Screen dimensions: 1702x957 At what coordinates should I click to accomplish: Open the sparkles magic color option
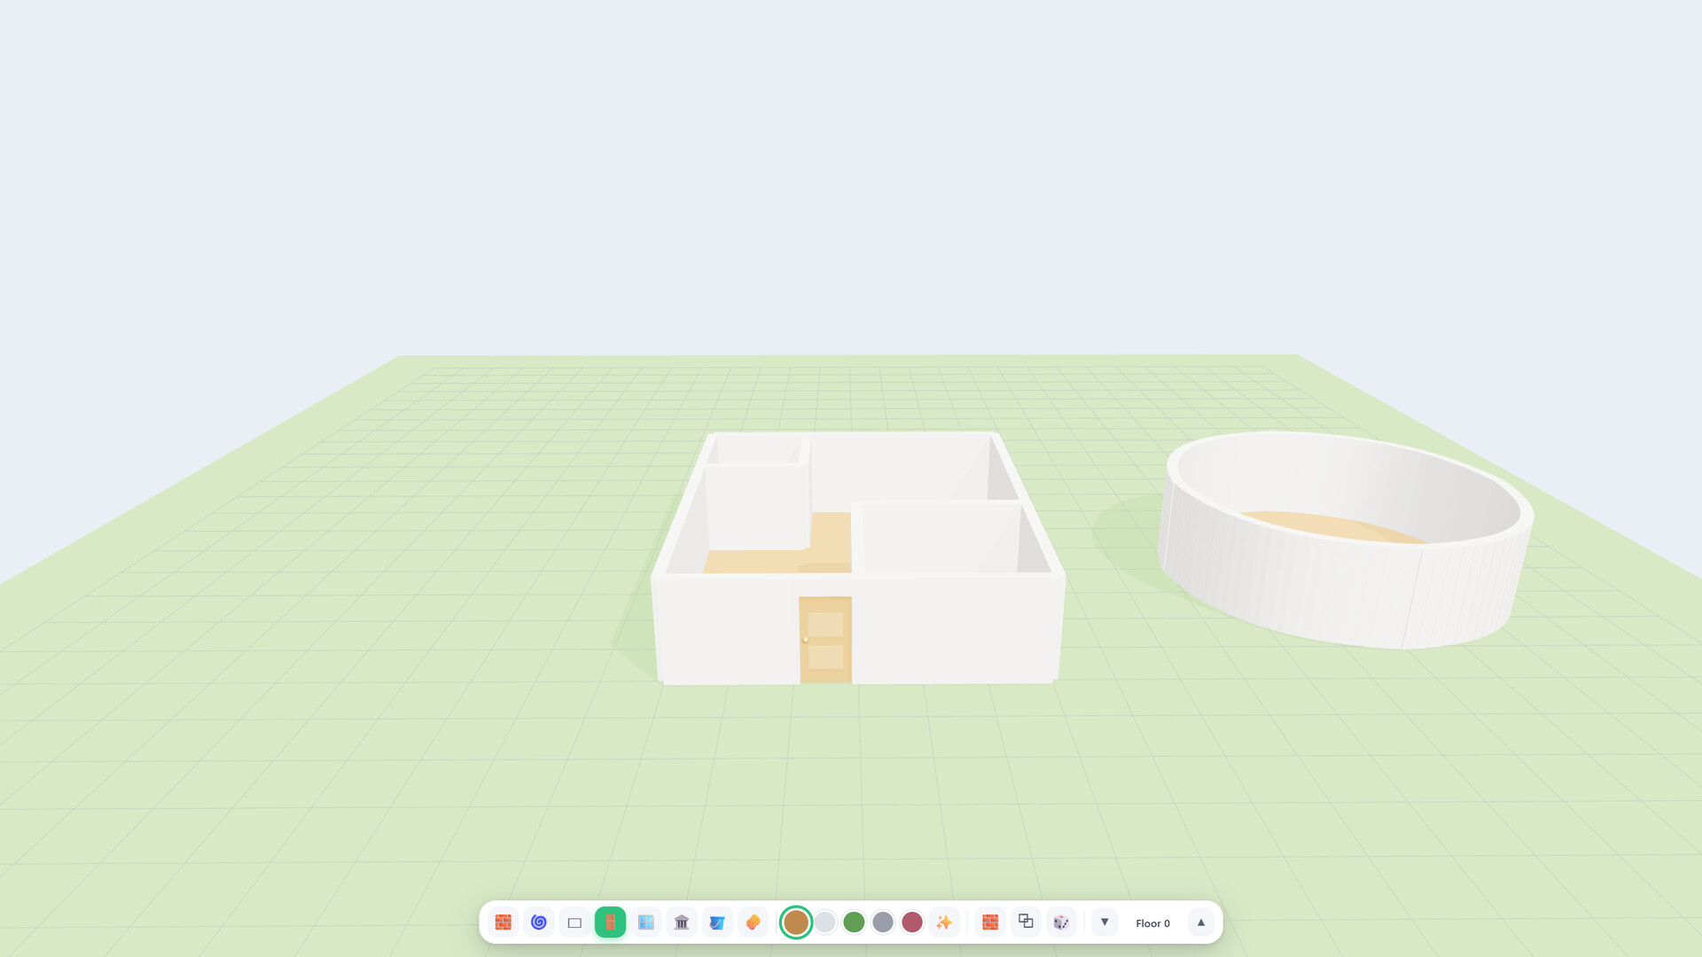pyautogui.click(x=944, y=922)
